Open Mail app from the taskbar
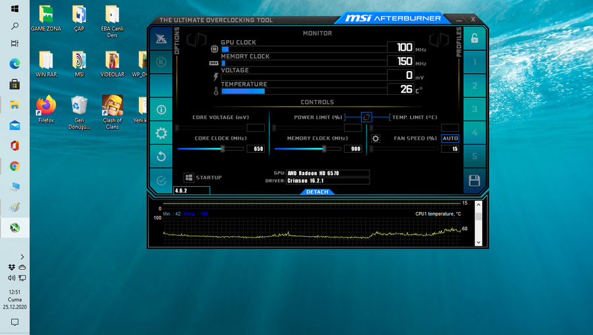The height and width of the screenshot is (335, 593). coord(14,125)
